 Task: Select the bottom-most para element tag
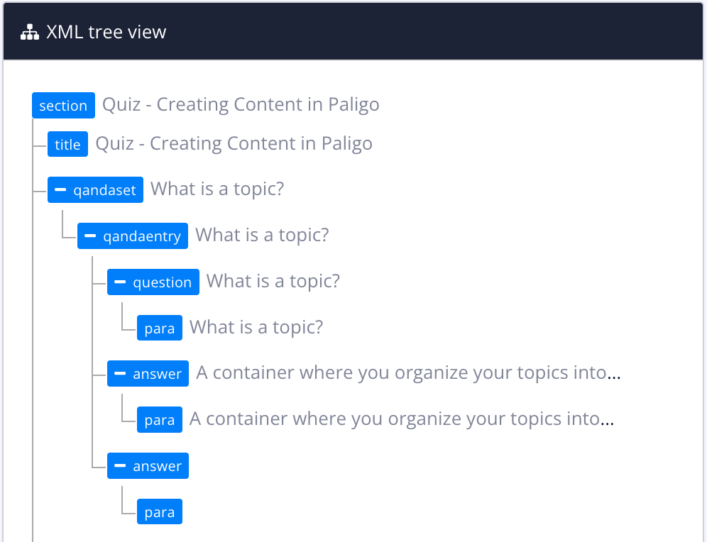tap(159, 511)
